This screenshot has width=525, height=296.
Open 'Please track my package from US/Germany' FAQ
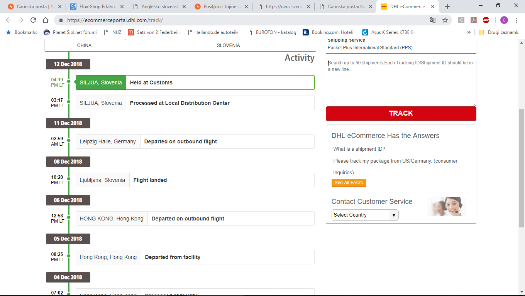395,166
